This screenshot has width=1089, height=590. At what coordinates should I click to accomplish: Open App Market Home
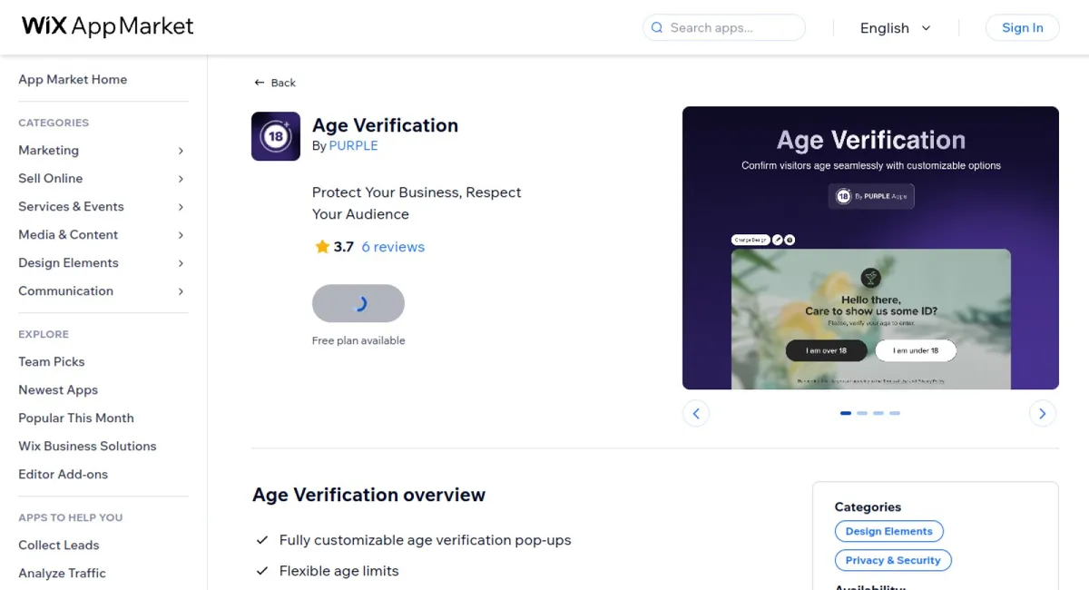pyautogui.click(x=73, y=79)
